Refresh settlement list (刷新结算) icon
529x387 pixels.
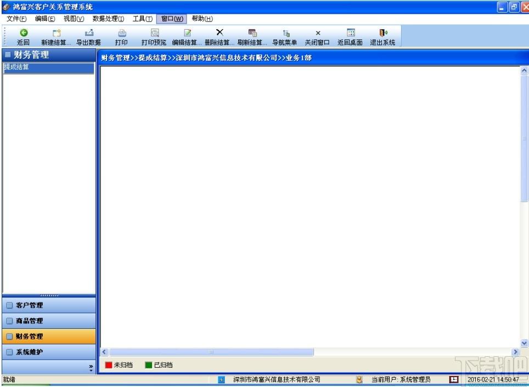click(x=252, y=33)
